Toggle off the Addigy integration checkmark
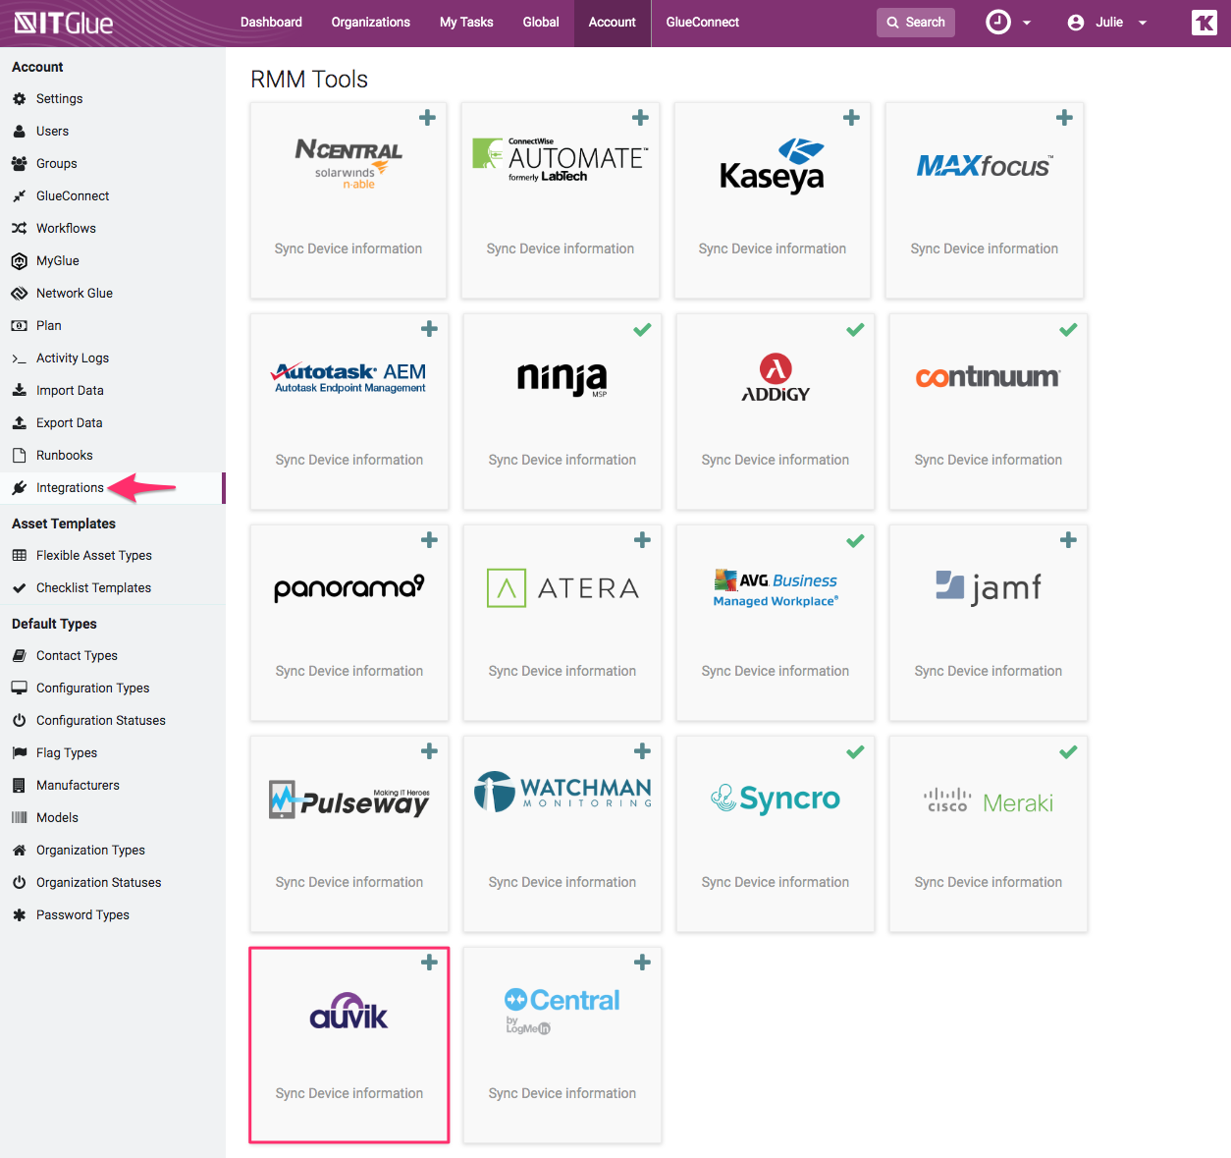 [854, 330]
